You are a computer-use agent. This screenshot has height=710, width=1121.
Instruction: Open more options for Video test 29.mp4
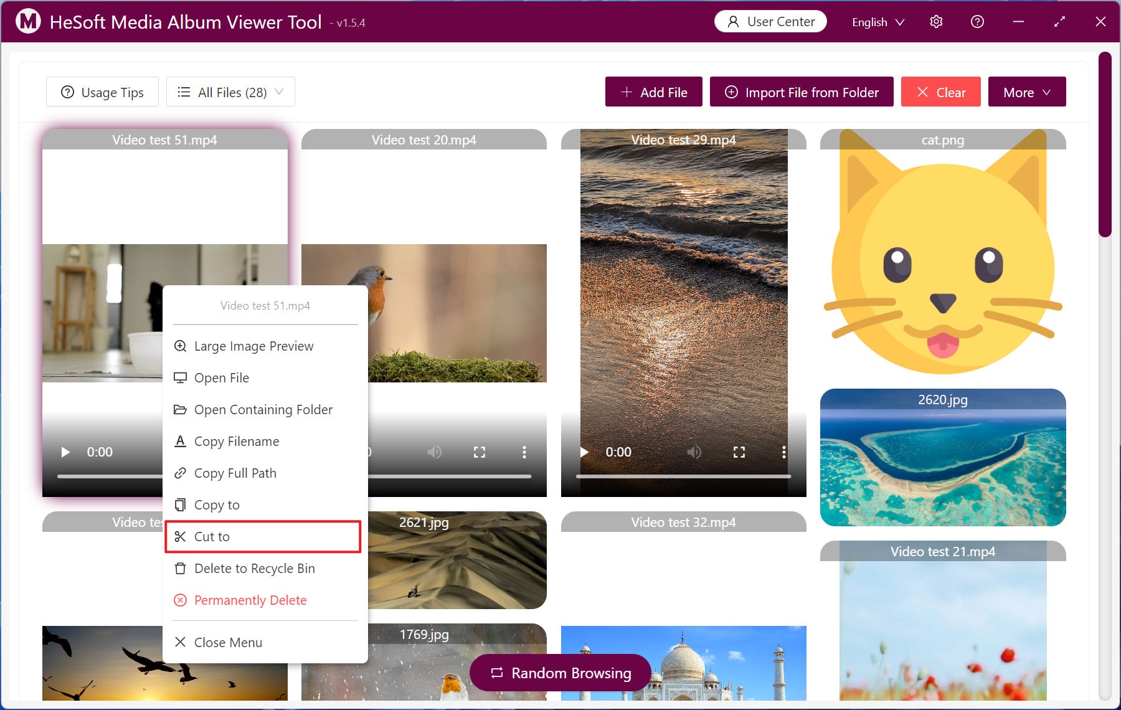pyautogui.click(x=783, y=452)
